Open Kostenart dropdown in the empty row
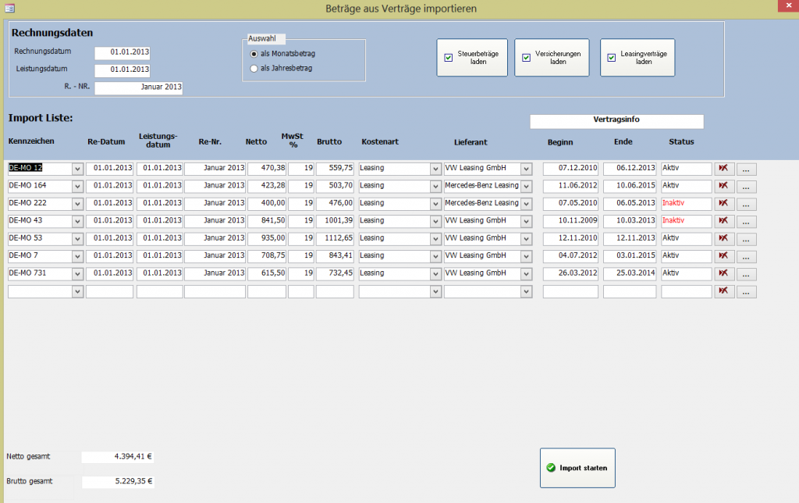The height and width of the screenshot is (503, 799). (x=435, y=291)
